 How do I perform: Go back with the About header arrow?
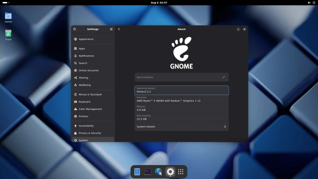point(119,29)
